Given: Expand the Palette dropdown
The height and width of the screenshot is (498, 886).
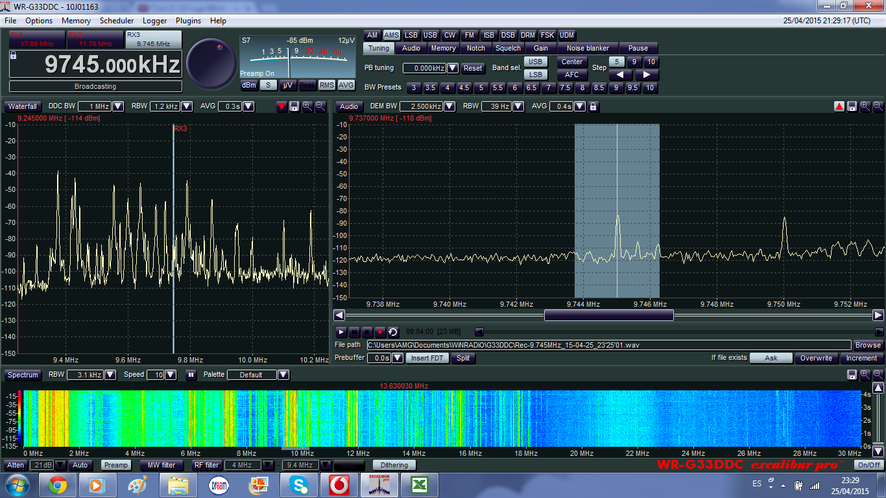Looking at the screenshot, I should (283, 375).
